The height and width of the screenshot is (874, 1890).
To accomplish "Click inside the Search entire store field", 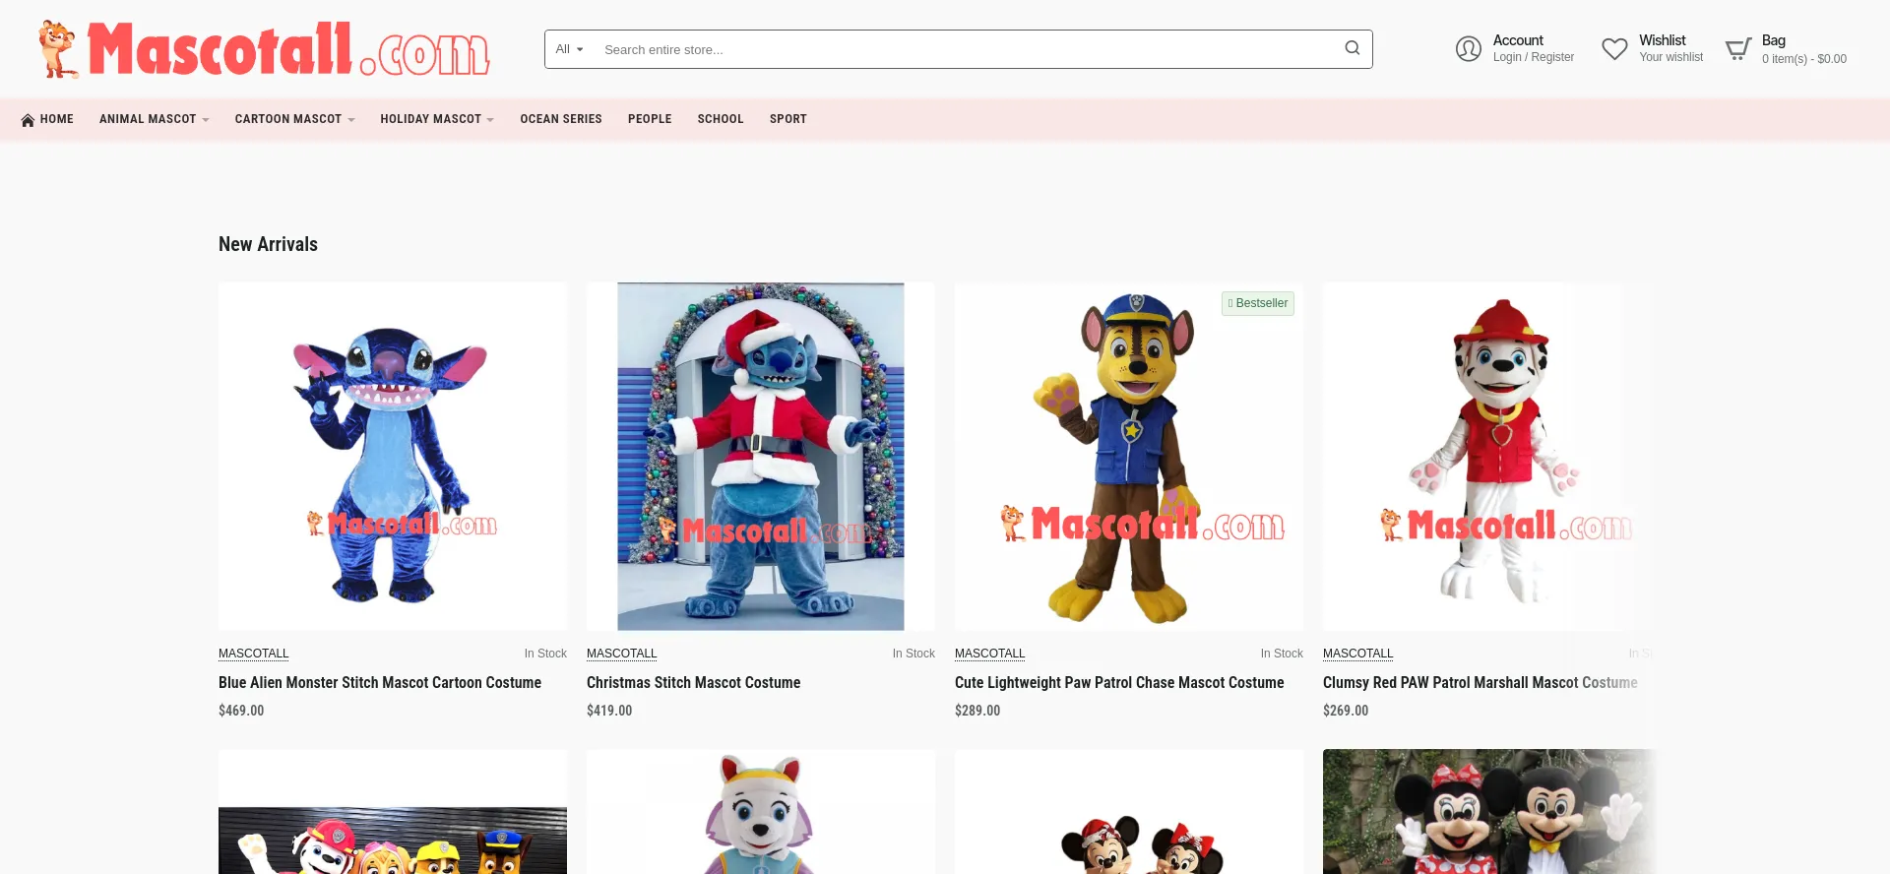I will click(x=965, y=49).
